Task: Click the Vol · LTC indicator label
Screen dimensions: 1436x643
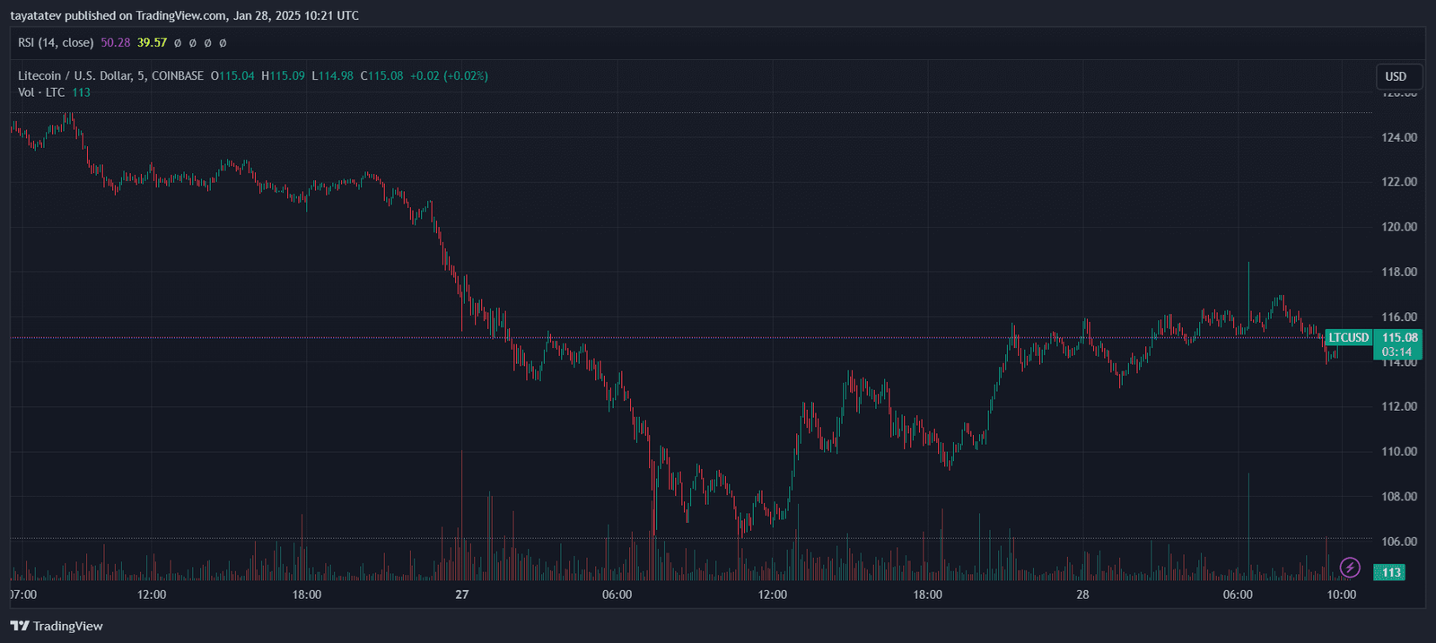Action: tap(41, 92)
